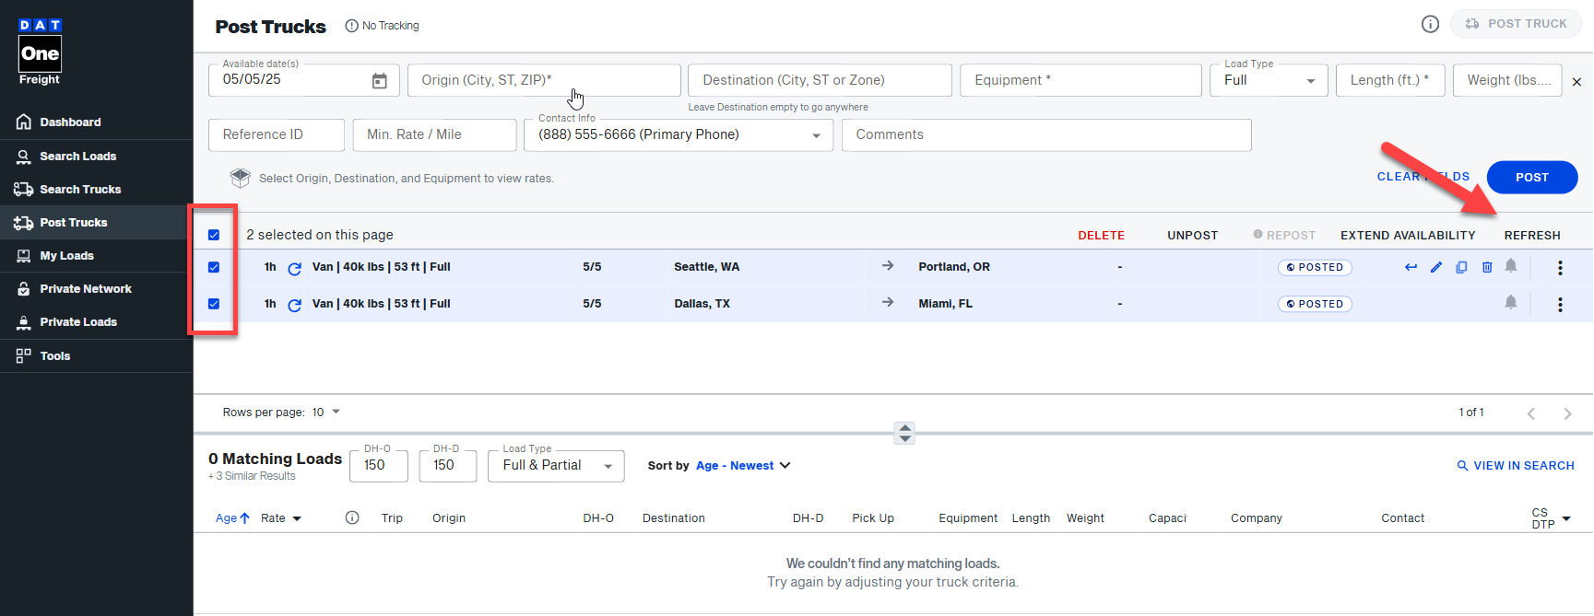The height and width of the screenshot is (616, 1594).
Task: Expand the CS DTP column dropdown
Action: [1566, 518]
